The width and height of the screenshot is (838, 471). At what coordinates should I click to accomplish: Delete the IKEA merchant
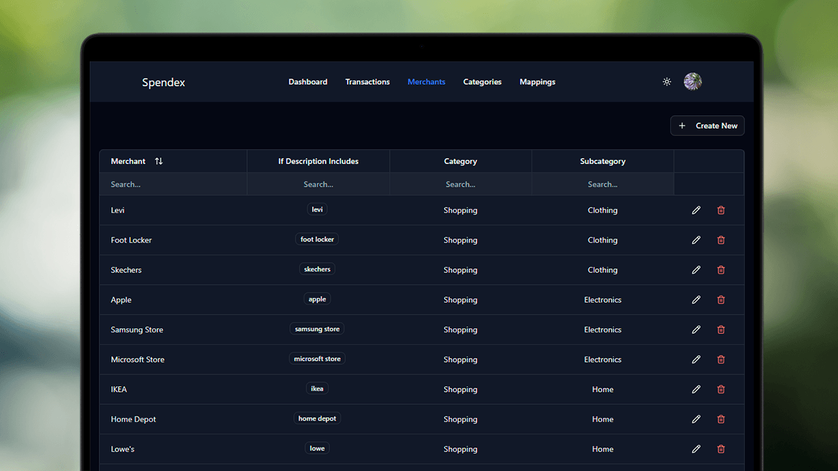[x=721, y=390]
